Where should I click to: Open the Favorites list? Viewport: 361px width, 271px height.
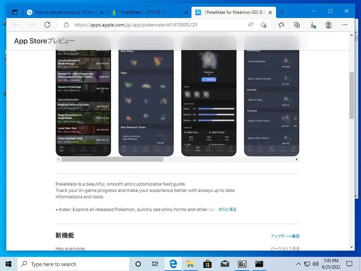pyautogui.click(x=281, y=25)
